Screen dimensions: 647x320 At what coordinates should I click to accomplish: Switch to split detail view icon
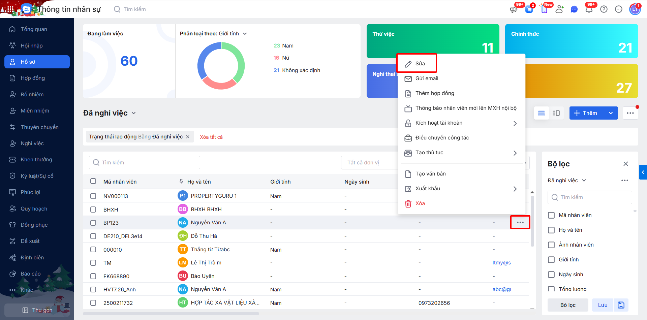click(x=556, y=113)
